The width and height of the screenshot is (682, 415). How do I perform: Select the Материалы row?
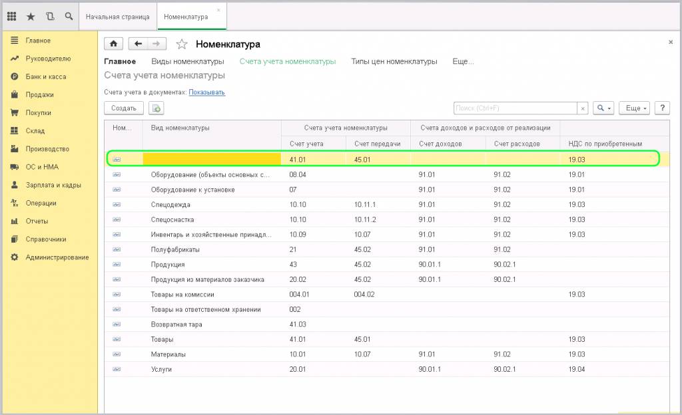387,354
